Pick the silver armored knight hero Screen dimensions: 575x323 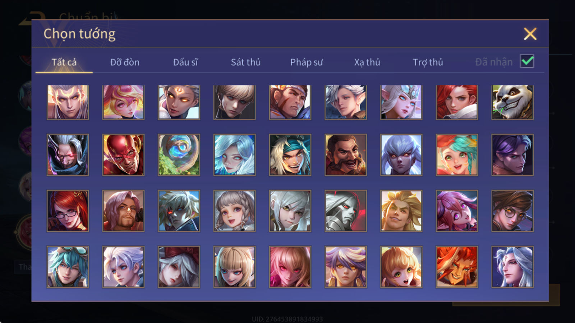pos(346,211)
